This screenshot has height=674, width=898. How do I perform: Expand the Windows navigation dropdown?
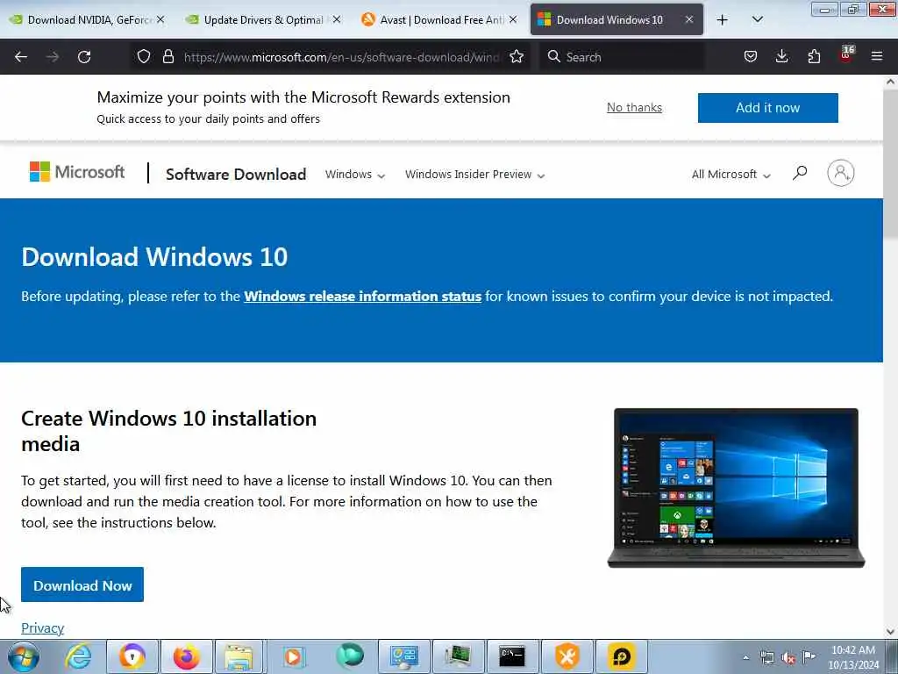click(x=355, y=175)
